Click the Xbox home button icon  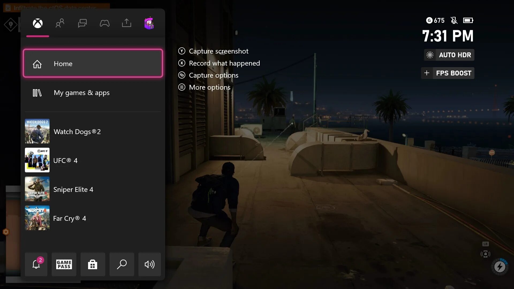pyautogui.click(x=37, y=23)
